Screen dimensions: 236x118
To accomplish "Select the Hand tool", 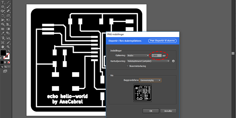I will tap(3, 47).
